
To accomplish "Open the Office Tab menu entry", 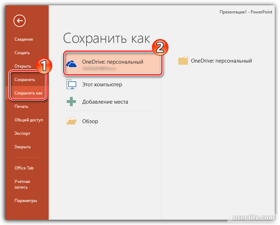I will click(24, 168).
